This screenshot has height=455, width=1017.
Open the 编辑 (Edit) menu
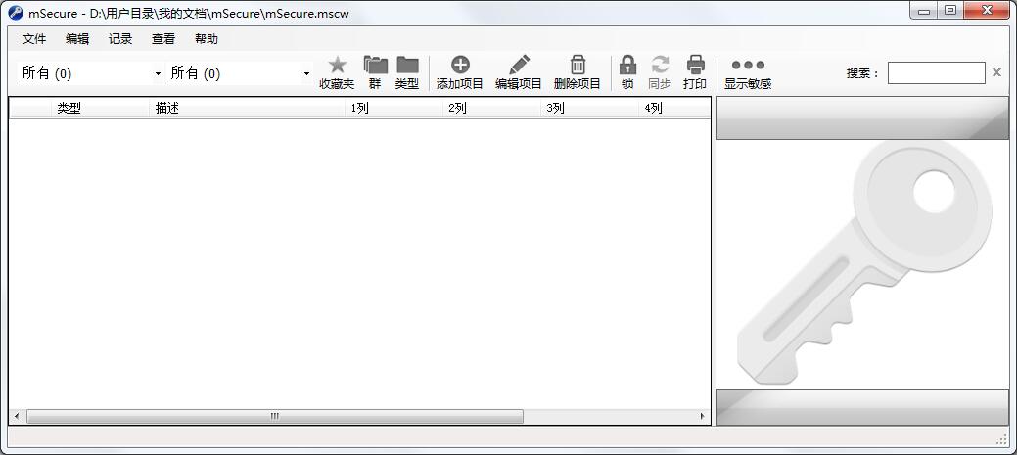tap(77, 39)
